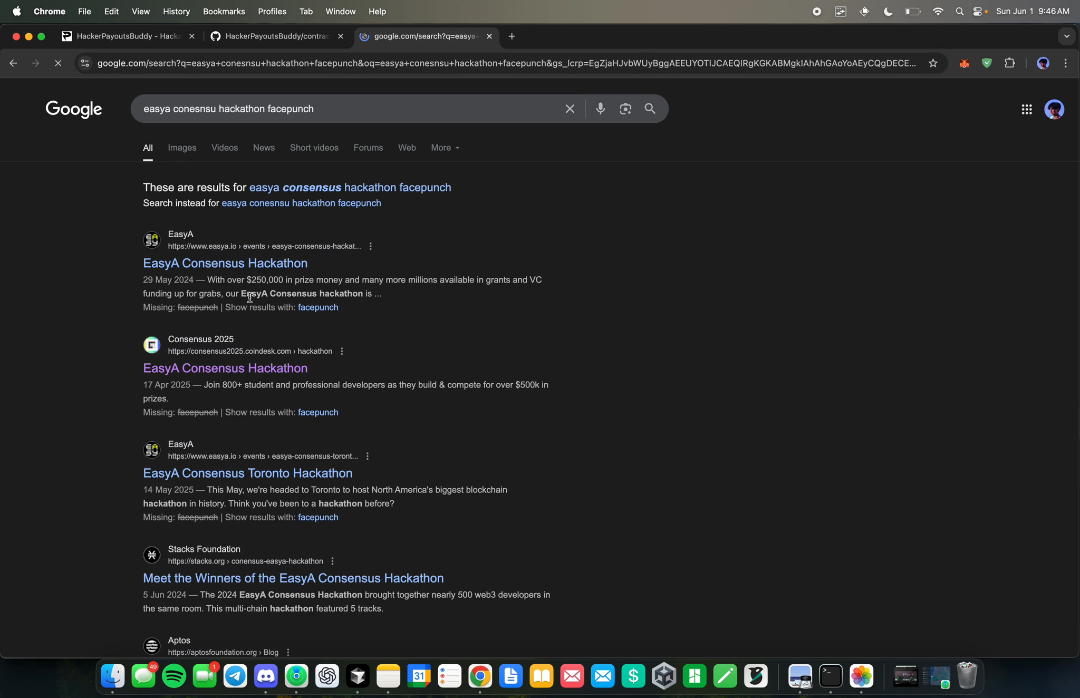Open Terminal from the dock

pos(831,676)
